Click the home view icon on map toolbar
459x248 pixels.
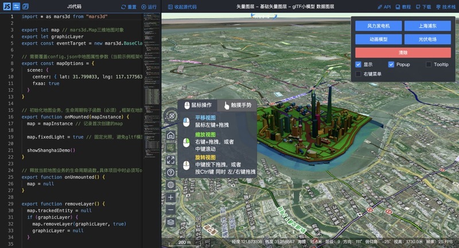click(170, 135)
